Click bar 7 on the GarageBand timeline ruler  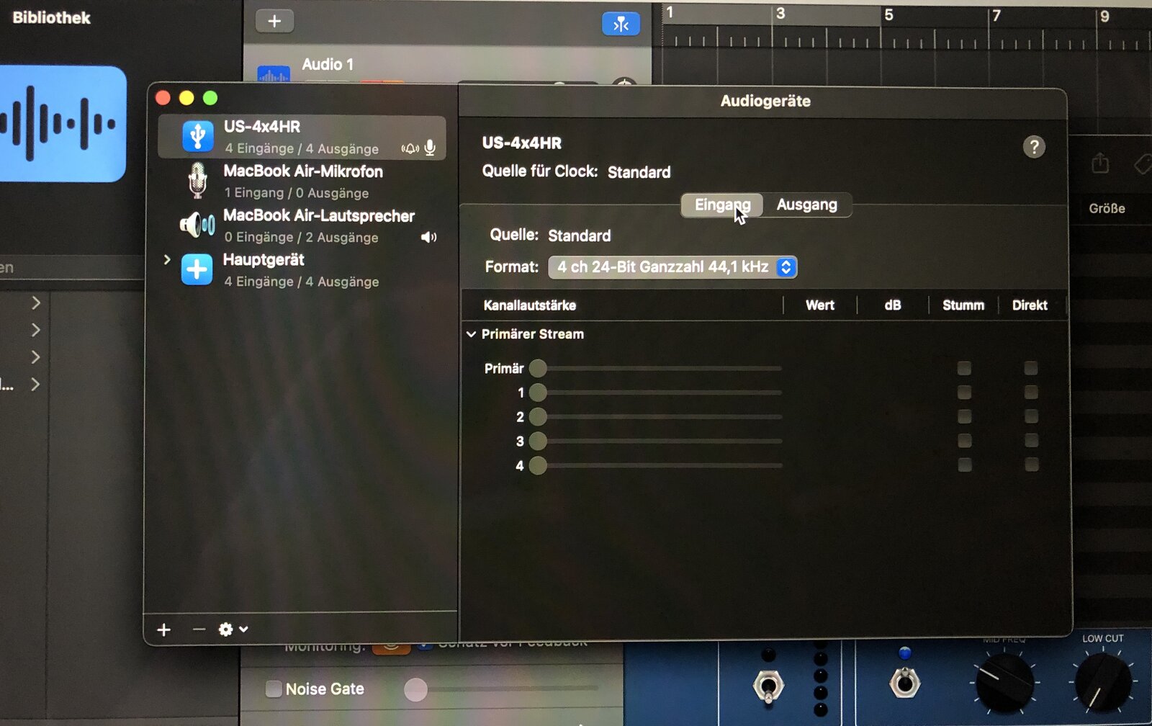996,15
